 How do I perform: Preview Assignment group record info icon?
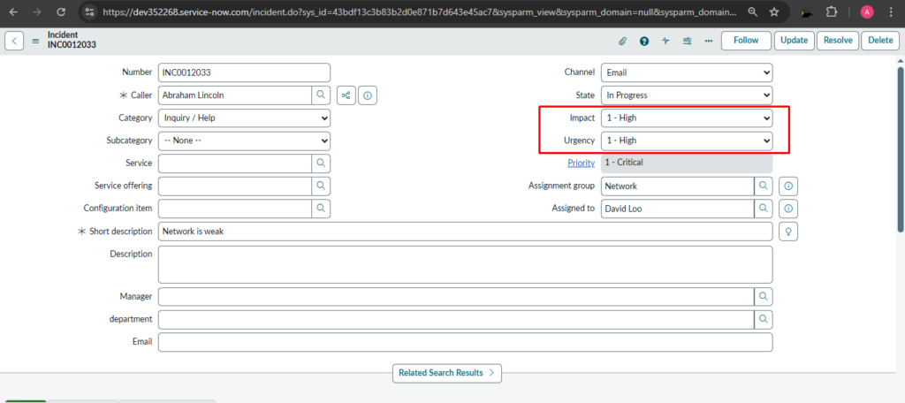tap(787, 186)
